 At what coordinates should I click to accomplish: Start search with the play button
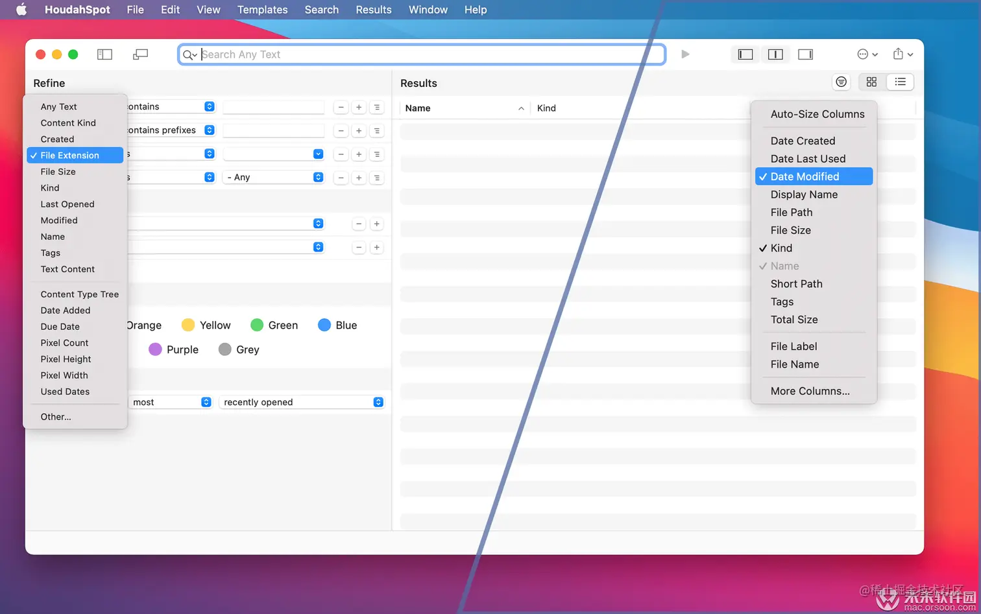coord(685,54)
